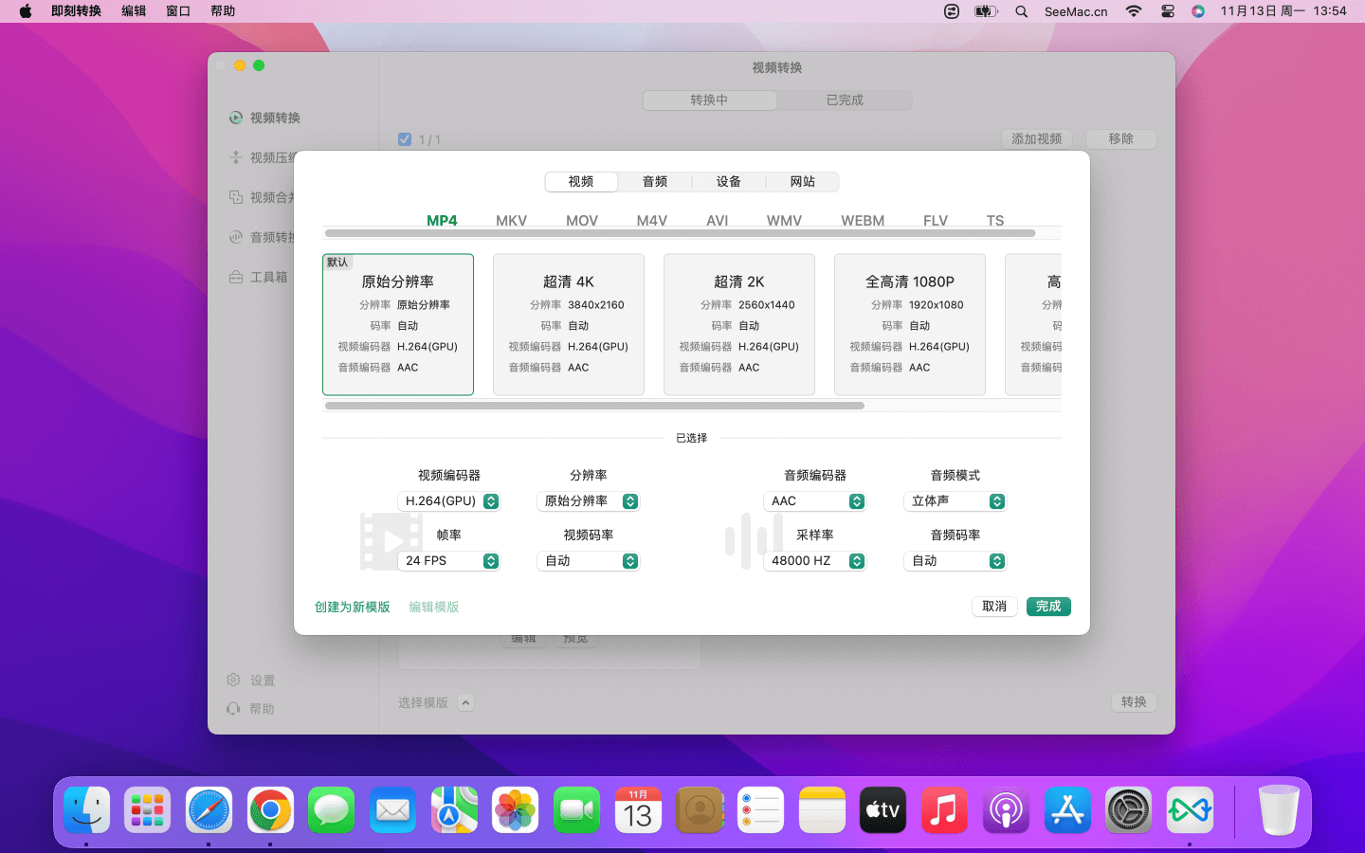Toggle the 1/1 select-all checkbox
This screenshot has height=853, width=1365.
pyautogui.click(x=405, y=139)
